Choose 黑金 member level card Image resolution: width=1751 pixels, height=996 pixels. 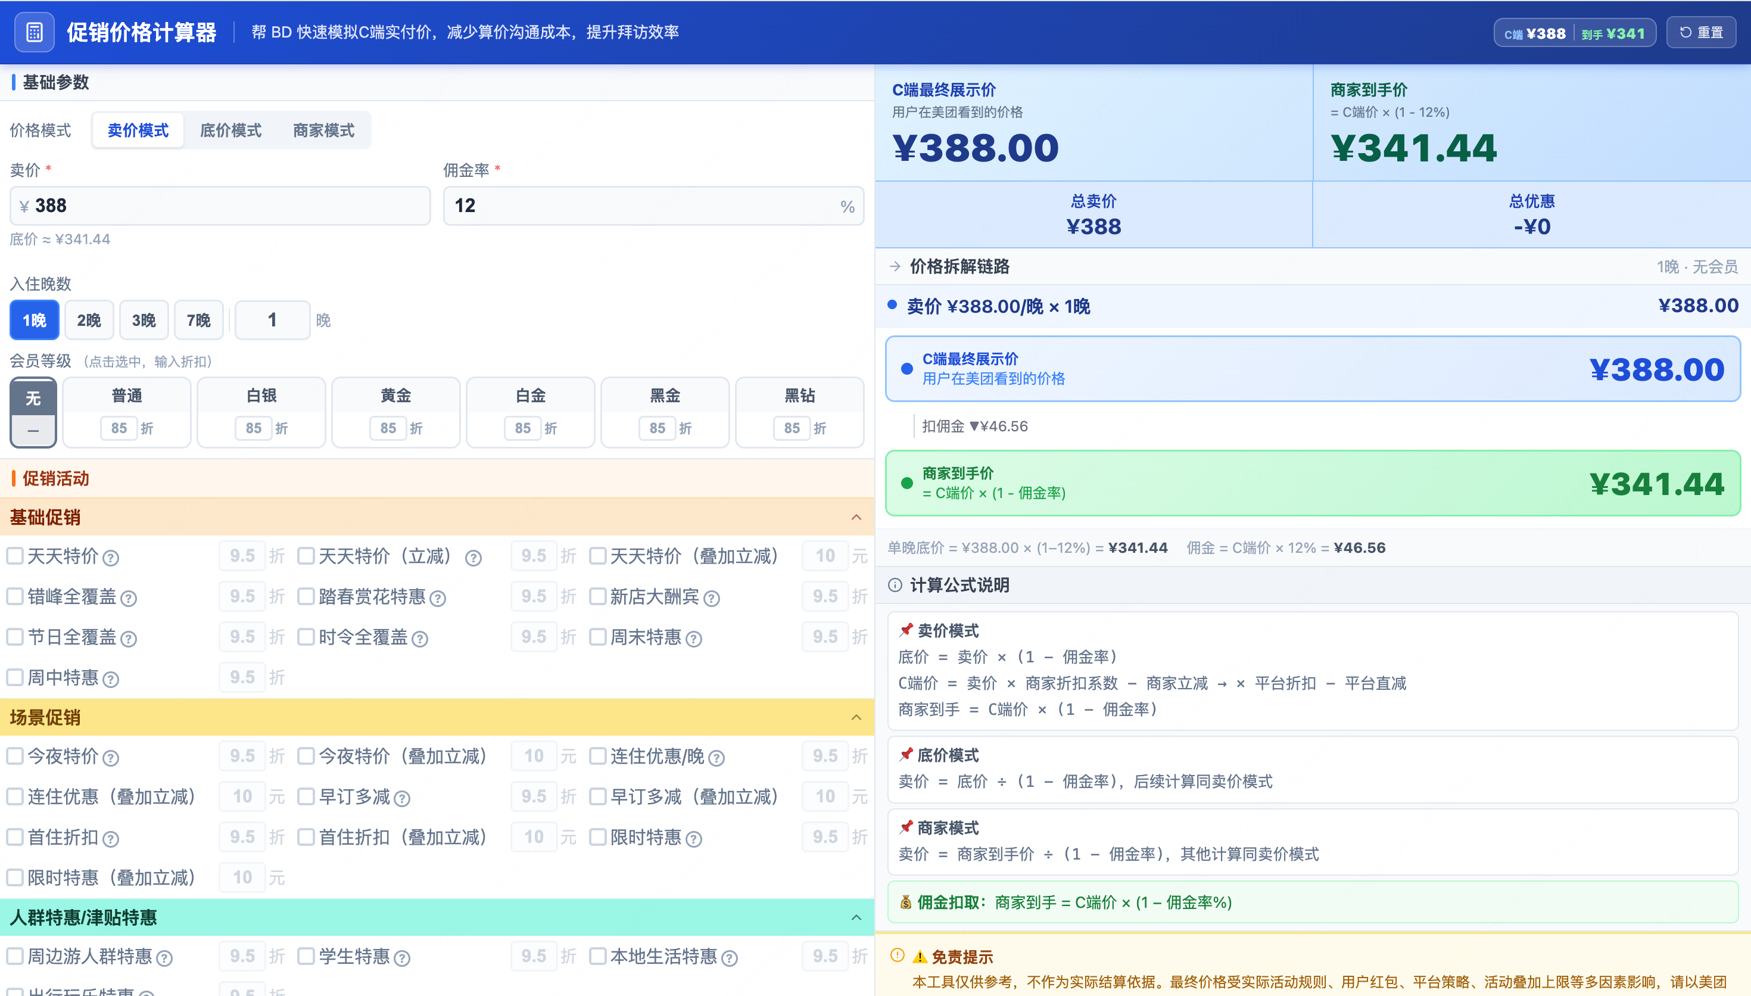pyautogui.click(x=665, y=412)
